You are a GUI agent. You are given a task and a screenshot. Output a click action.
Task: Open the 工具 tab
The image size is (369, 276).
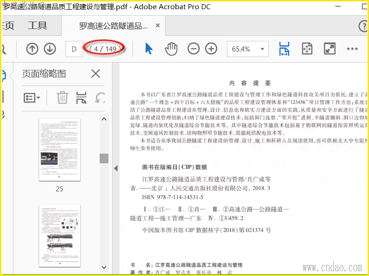coord(37,25)
